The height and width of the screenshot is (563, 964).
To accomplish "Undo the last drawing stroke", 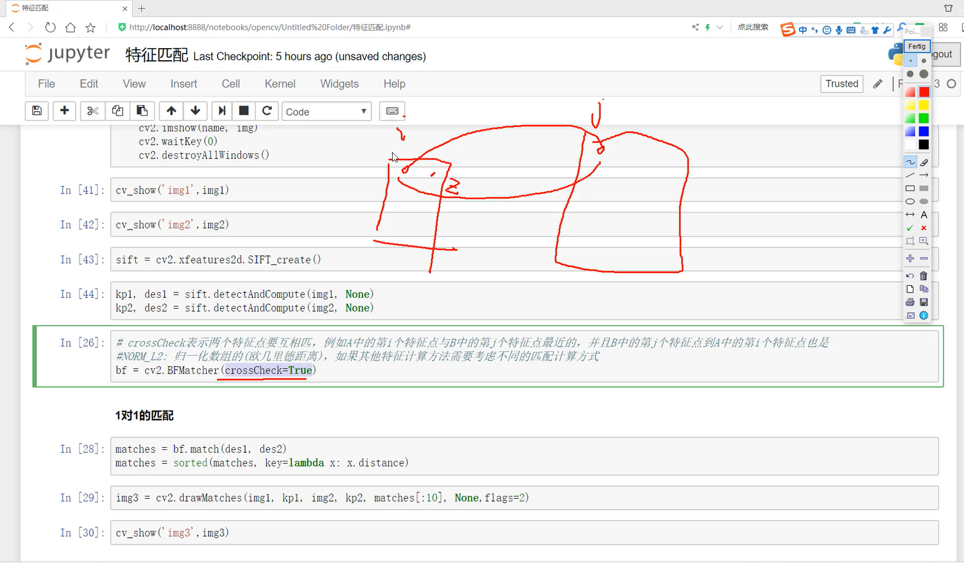I will [x=911, y=276].
